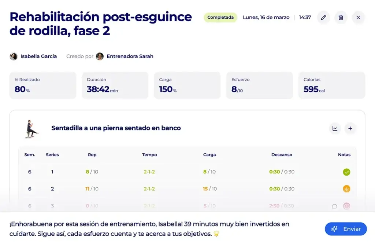Click the name Entrenadora Sarah
The height and width of the screenshot is (246, 375).
130,56
